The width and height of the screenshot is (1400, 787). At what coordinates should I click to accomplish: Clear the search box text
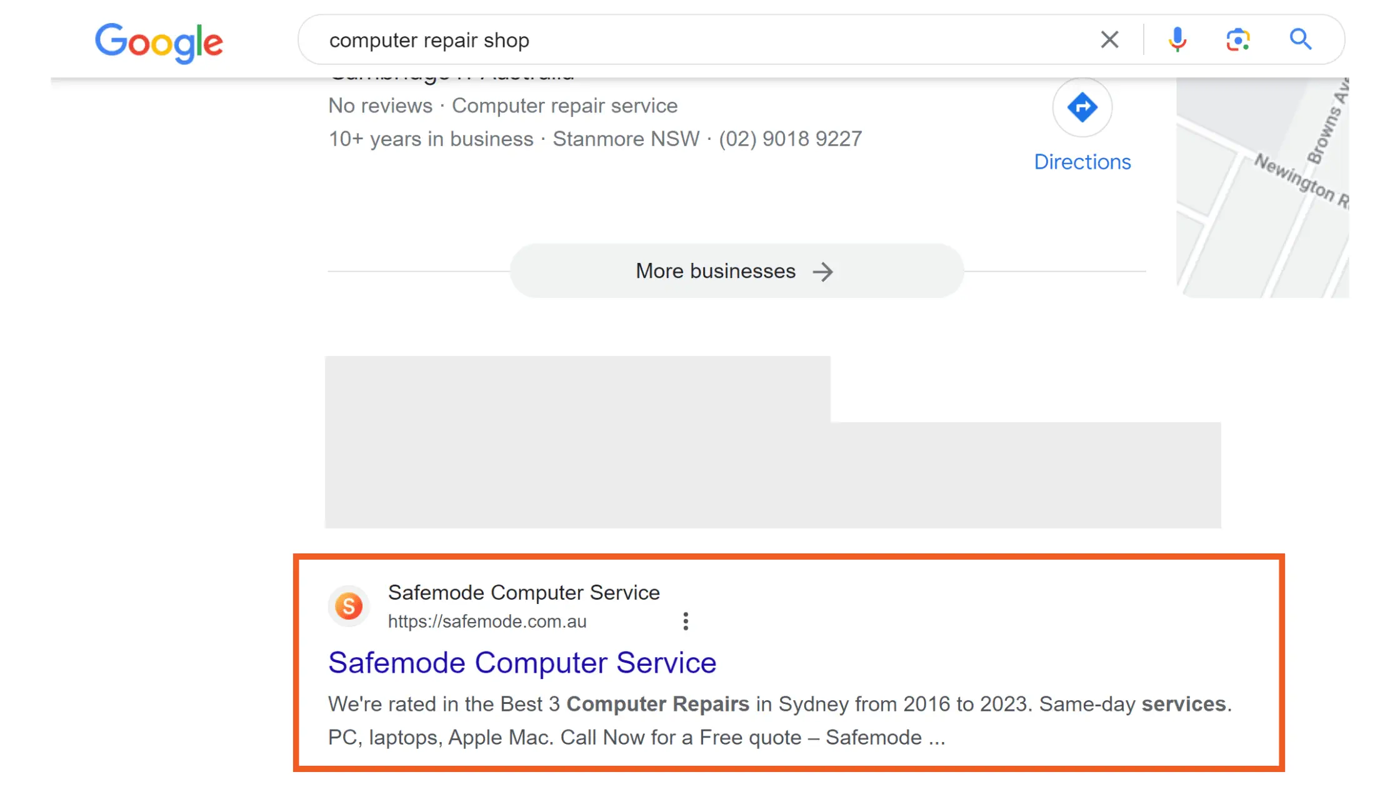1109,40
